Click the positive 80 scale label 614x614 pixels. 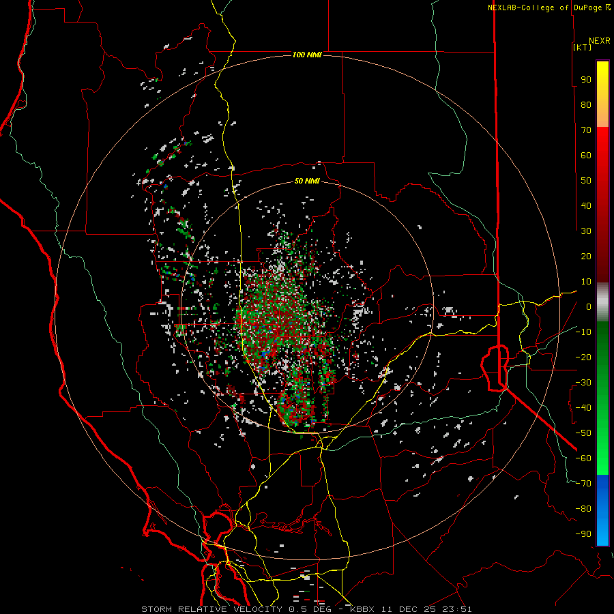pos(586,104)
